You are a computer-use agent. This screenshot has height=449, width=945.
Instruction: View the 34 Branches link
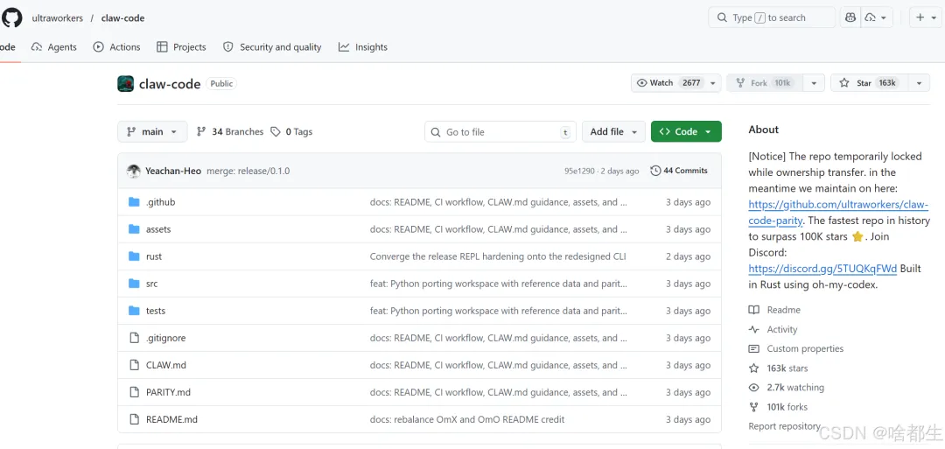tap(230, 131)
